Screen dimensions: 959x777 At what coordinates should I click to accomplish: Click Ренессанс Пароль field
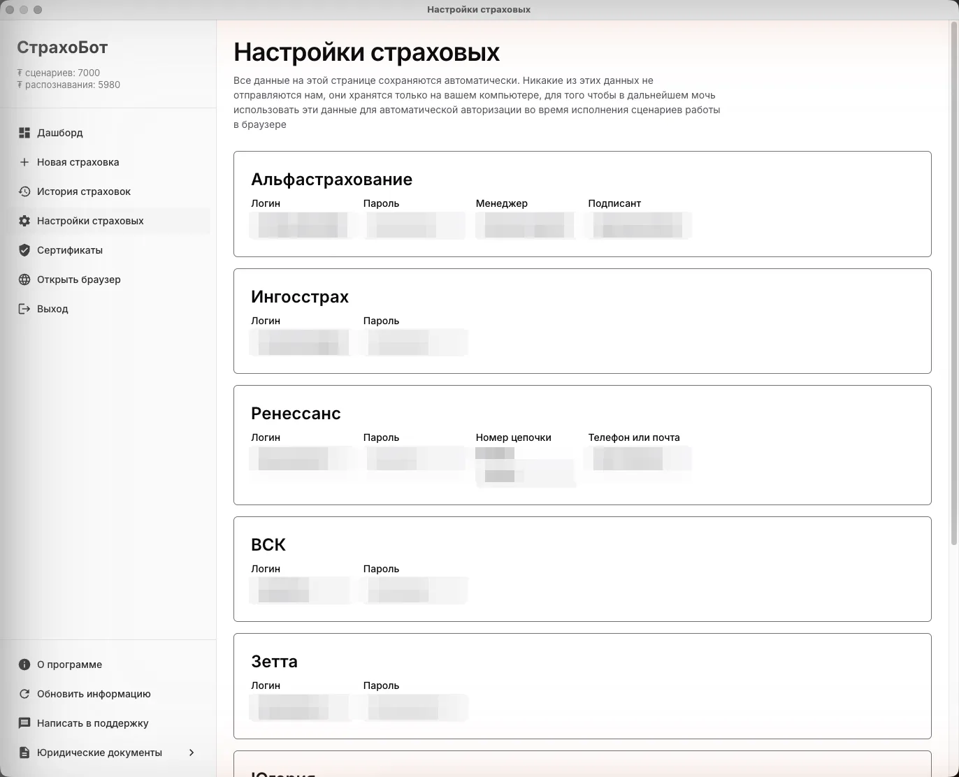415,459
